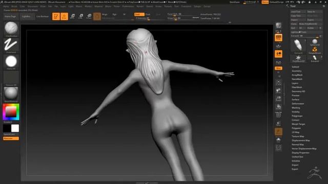The height and width of the screenshot is (184, 328).
Task: Expand the Polygroups section
Action: coord(297,116)
